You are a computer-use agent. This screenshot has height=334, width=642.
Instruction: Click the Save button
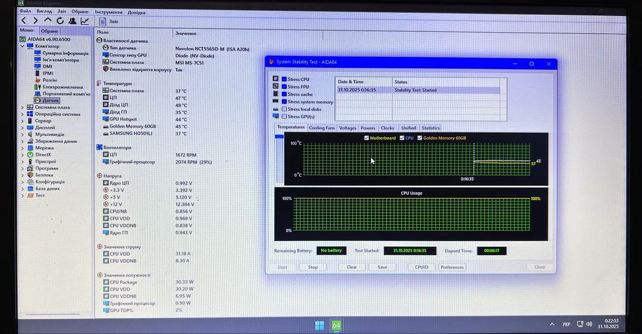[383, 267]
